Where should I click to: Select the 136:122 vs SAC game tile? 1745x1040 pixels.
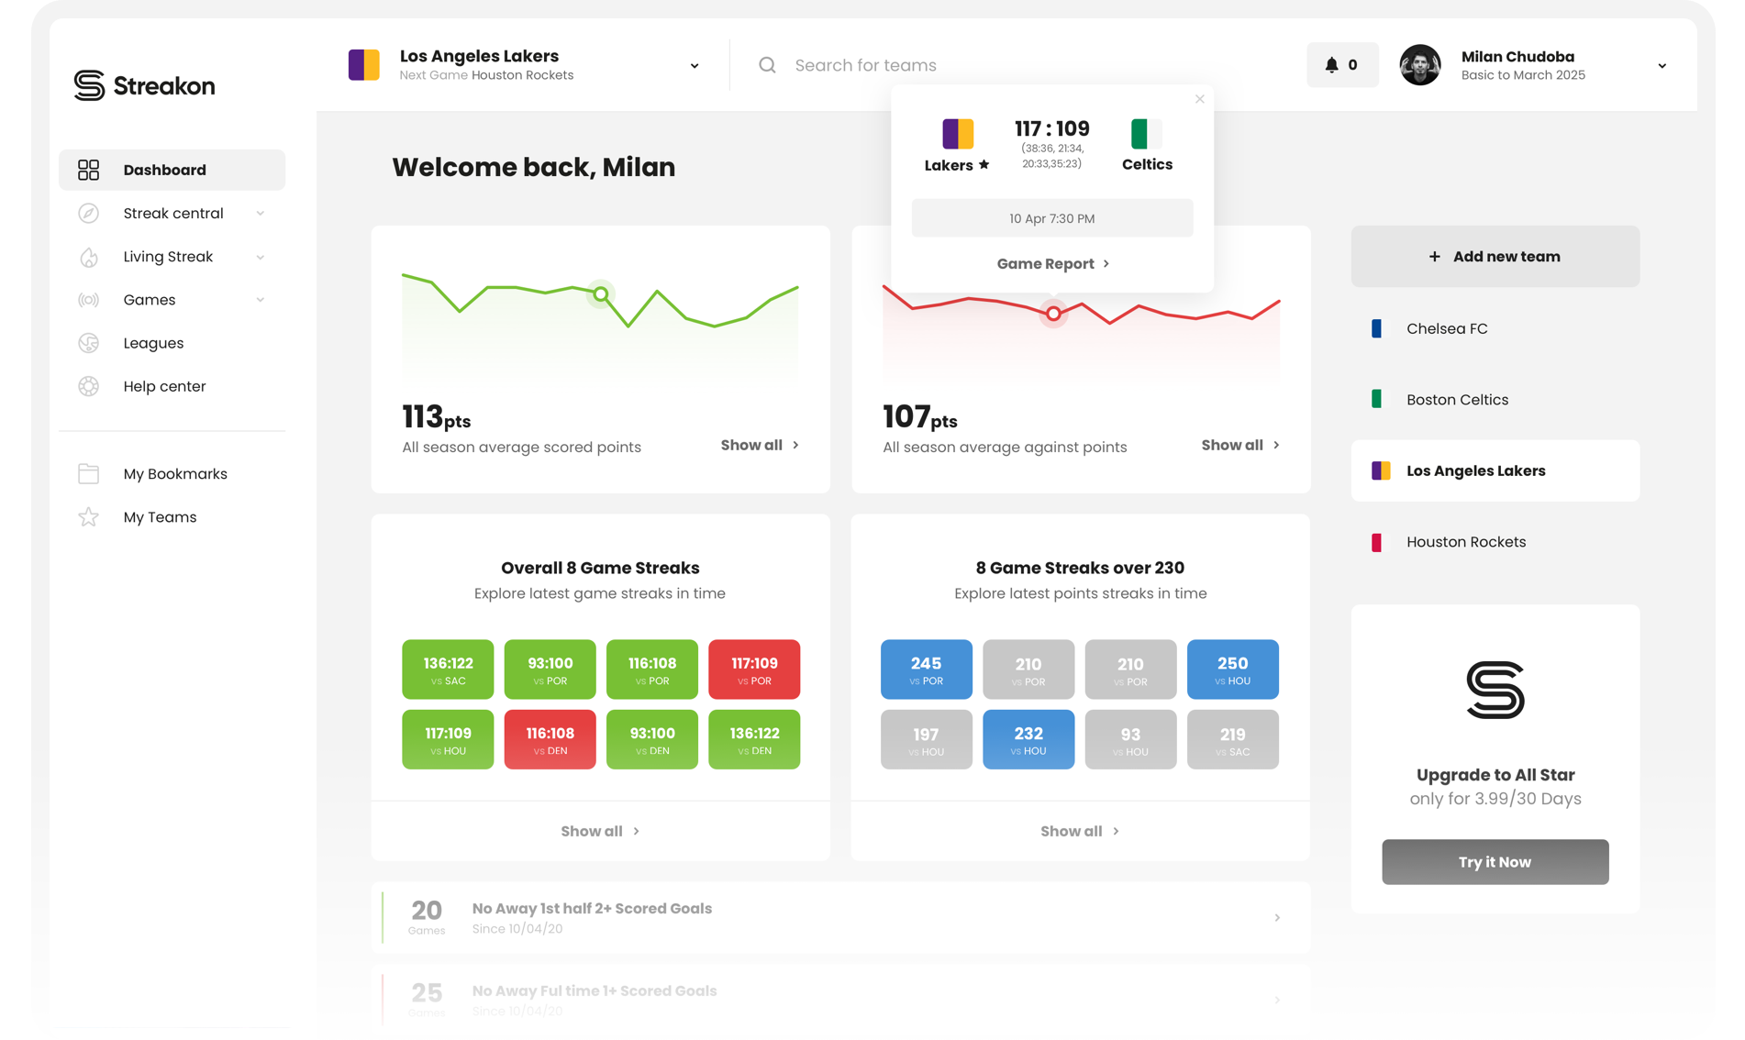point(448,669)
